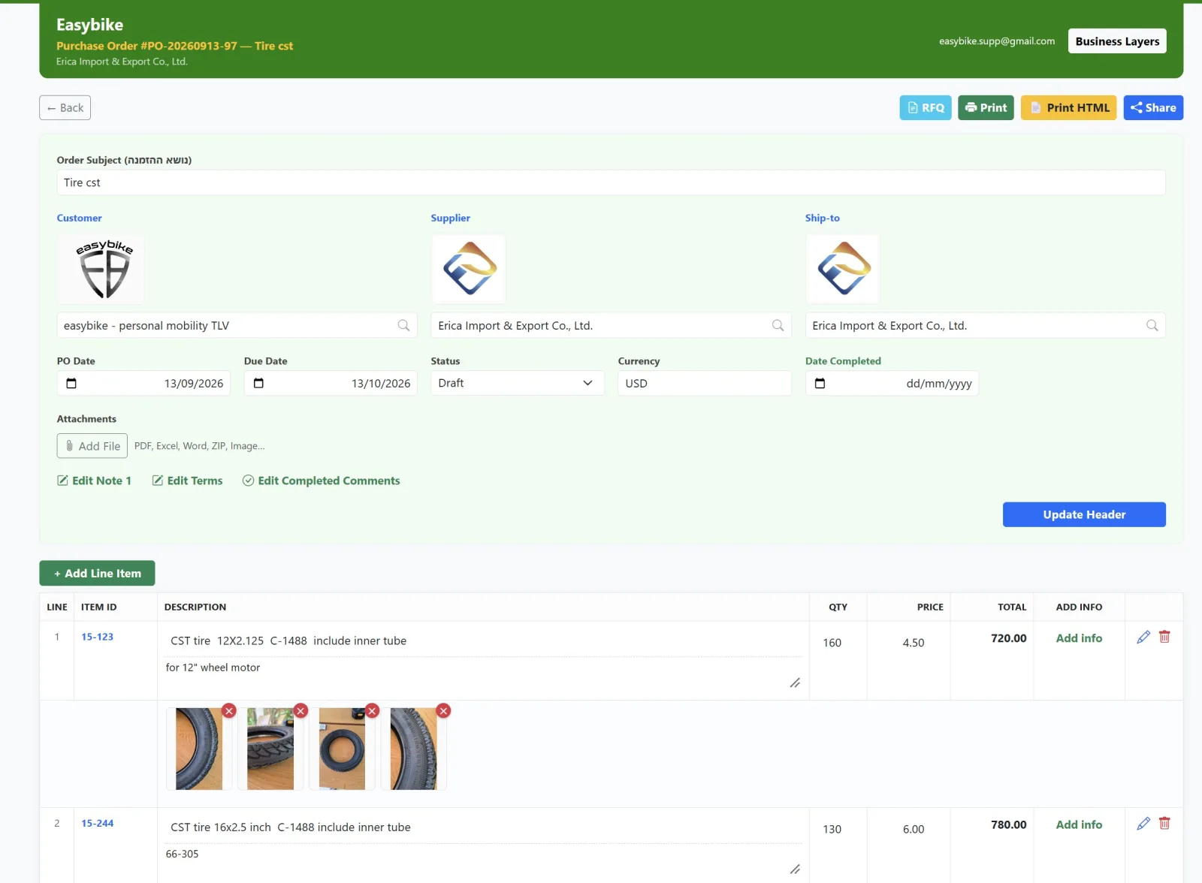Click the quantity value 160

point(832,643)
